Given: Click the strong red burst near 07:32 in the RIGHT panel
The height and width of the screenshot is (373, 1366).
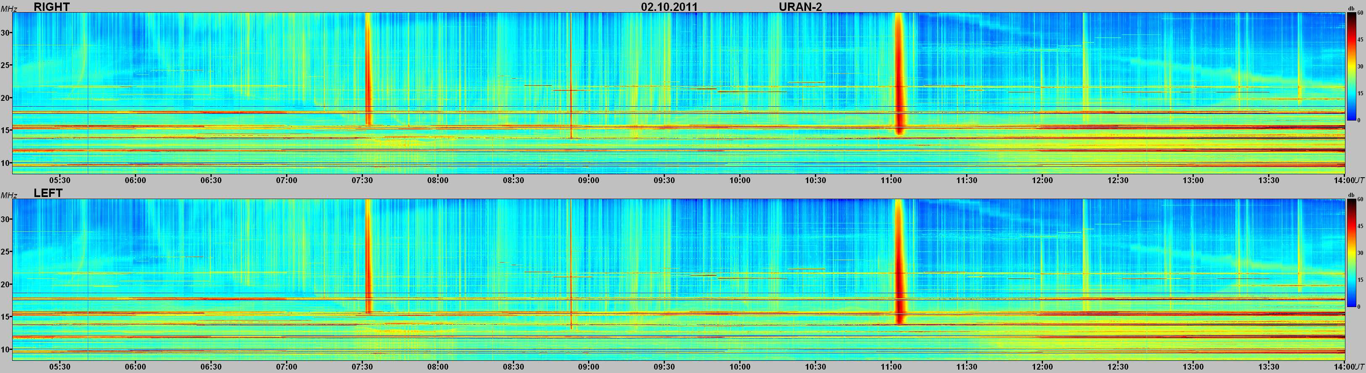Looking at the screenshot, I should pos(368,69).
